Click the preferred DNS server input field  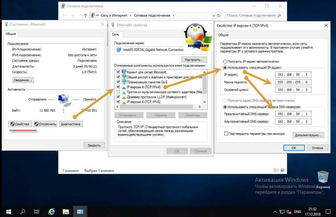click(x=293, y=114)
